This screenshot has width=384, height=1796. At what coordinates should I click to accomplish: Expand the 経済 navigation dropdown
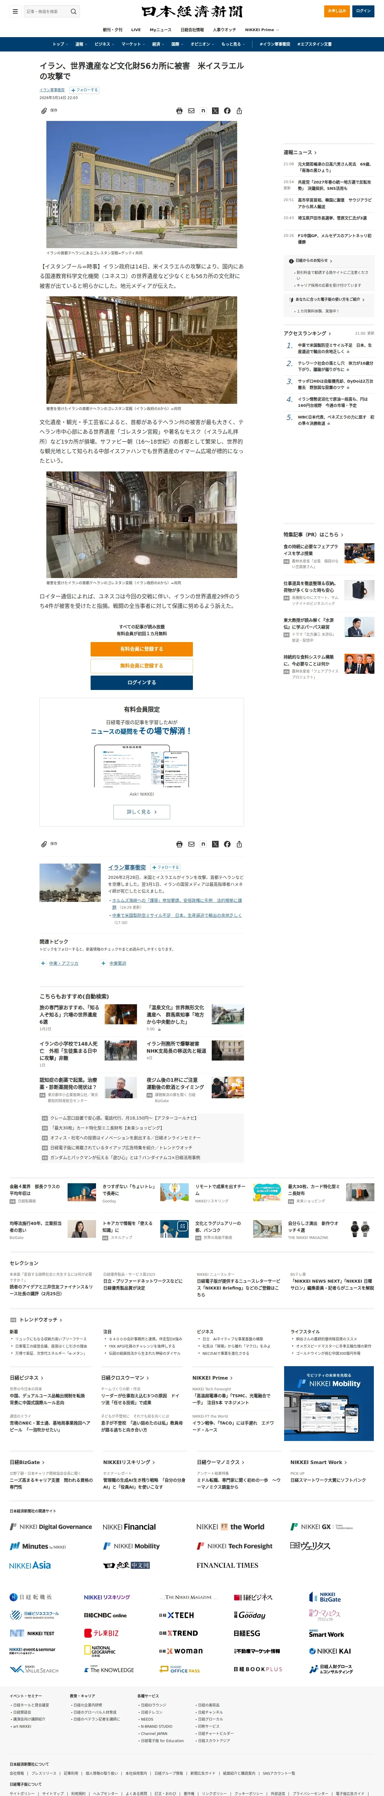coord(158,44)
